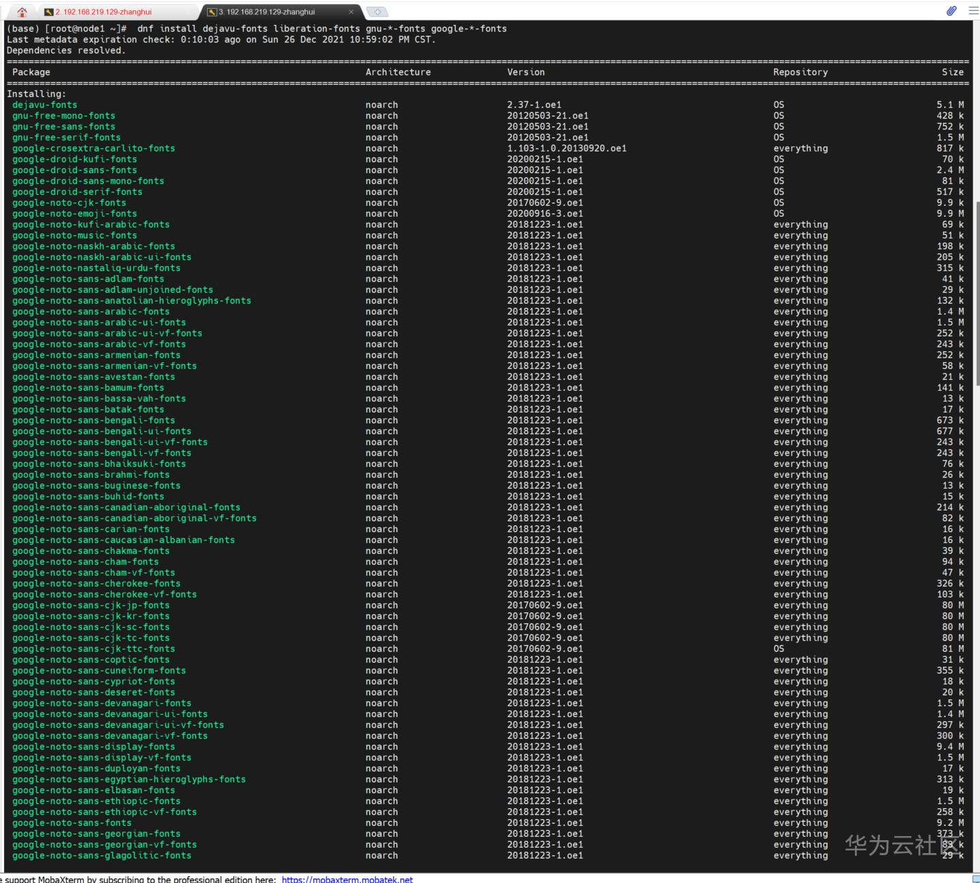This screenshot has height=883, width=980.
Task: Click the 81 M size of google-noto-sans-cjk-ttc-fonts
Action: pyautogui.click(x=953, y=648)
